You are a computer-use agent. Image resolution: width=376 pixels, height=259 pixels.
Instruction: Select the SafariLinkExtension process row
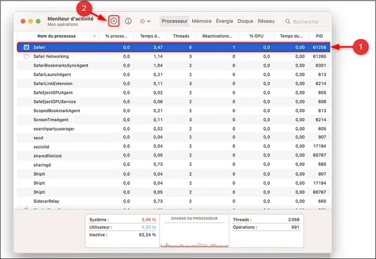173,84
